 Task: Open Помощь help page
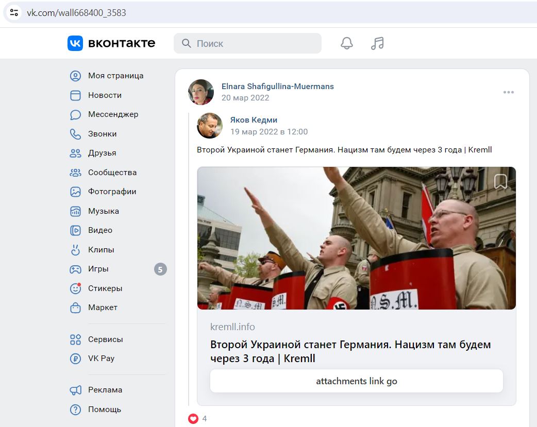[105, 409]
